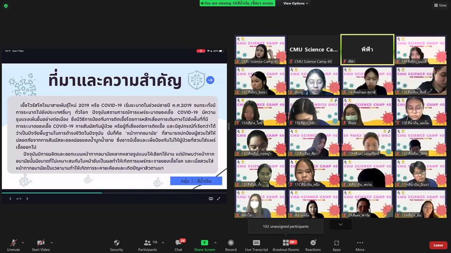Screen dimensions: 451x253
Task: Click the green Share Screen icon
Action: click(x=204, y=243)
